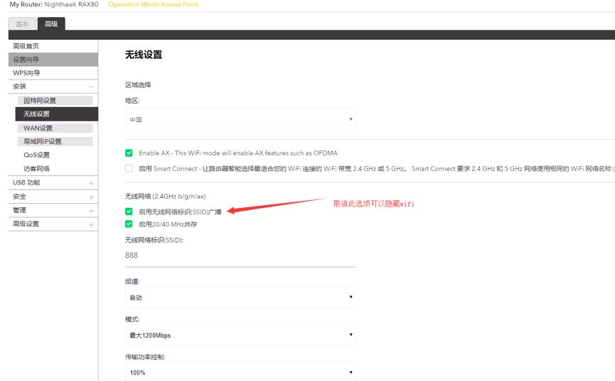615x381 pixels.
Task: Open the 频道 dropdown set to 自动
Action: [x=240, y=297]
